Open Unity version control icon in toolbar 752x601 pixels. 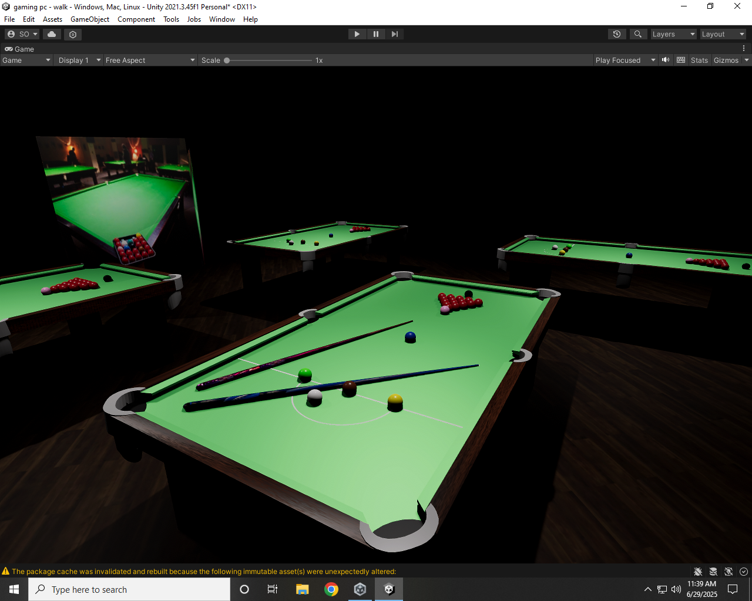[73, 34]
